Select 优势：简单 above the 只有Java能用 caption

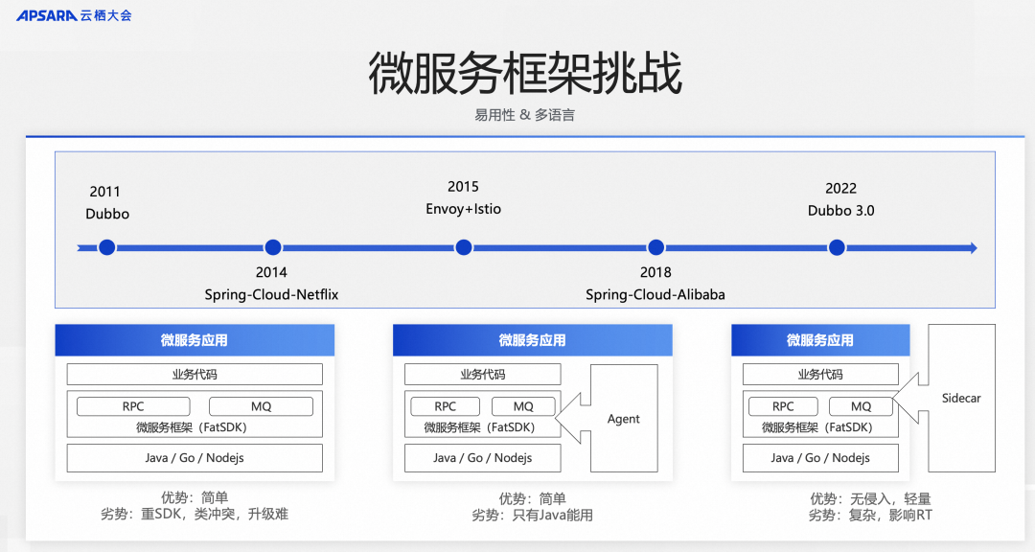532,498
